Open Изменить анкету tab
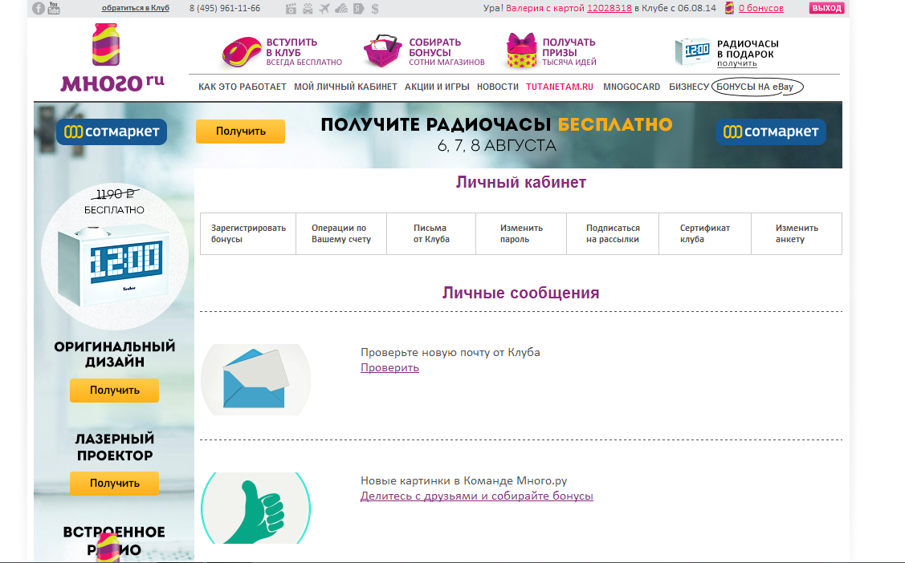 coord(797,233)
